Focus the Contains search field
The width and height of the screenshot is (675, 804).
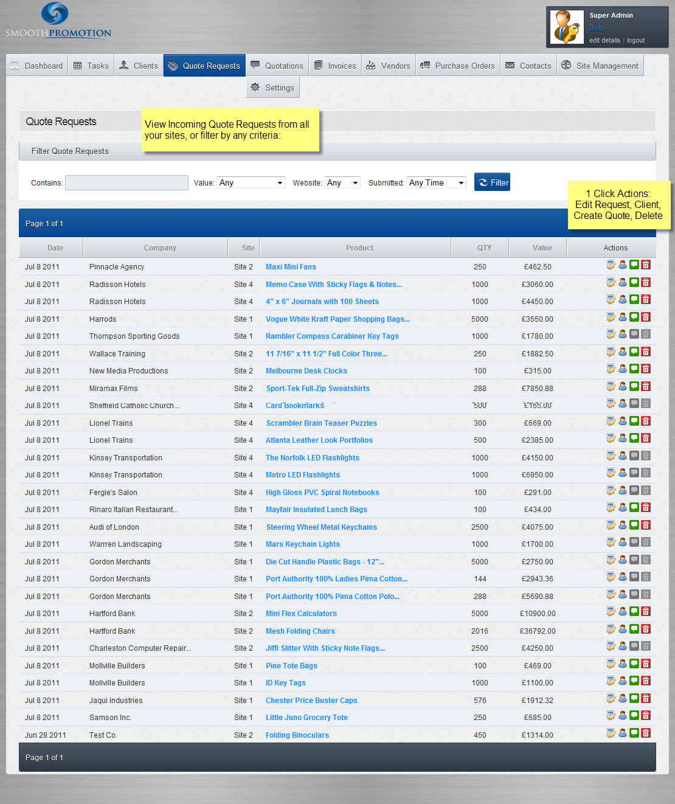pyautogui.click(x=126, y=182)
